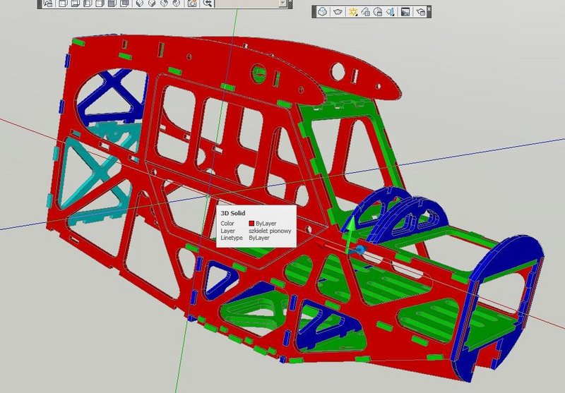Switch to Top view cube icon
Viewport: 565px width, 393px height.
coord(63,4)
